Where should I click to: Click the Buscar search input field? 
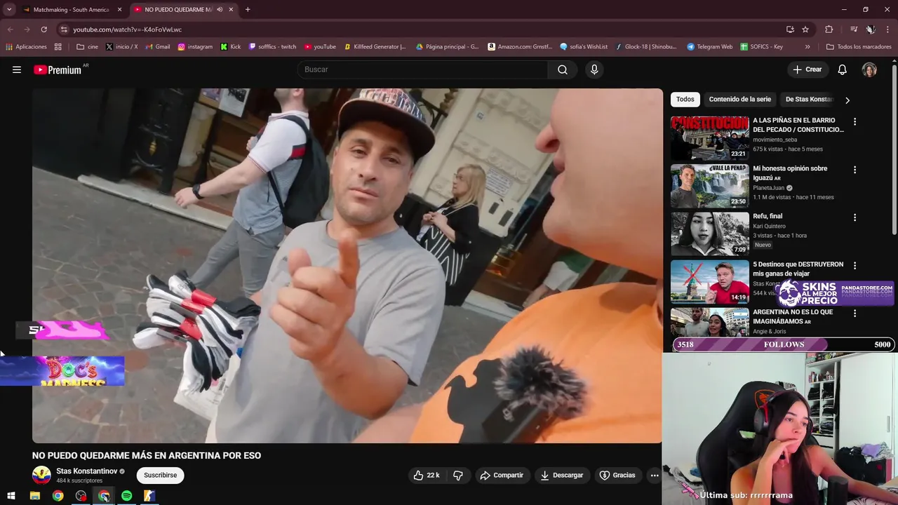point(423,69)
